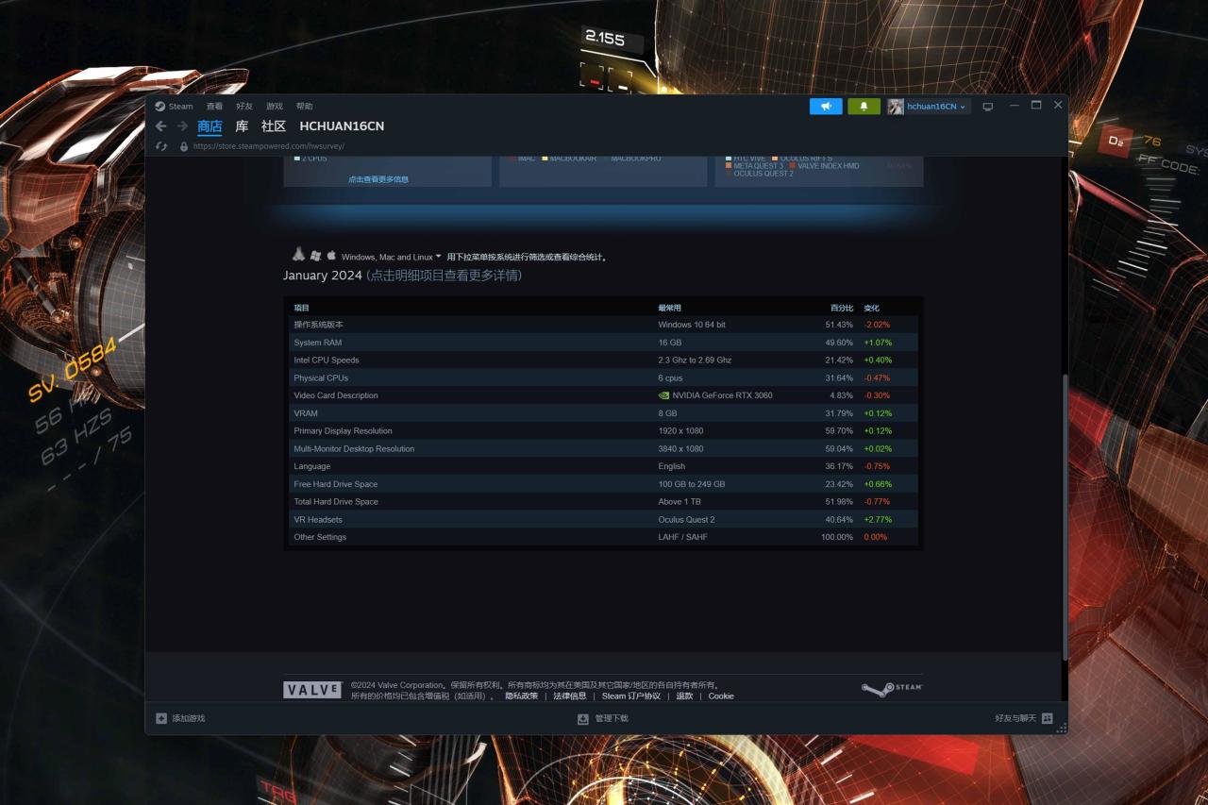The image size is (1208, 805).
Task: Open notifications with the green bell
Action: tap(864, 107)
